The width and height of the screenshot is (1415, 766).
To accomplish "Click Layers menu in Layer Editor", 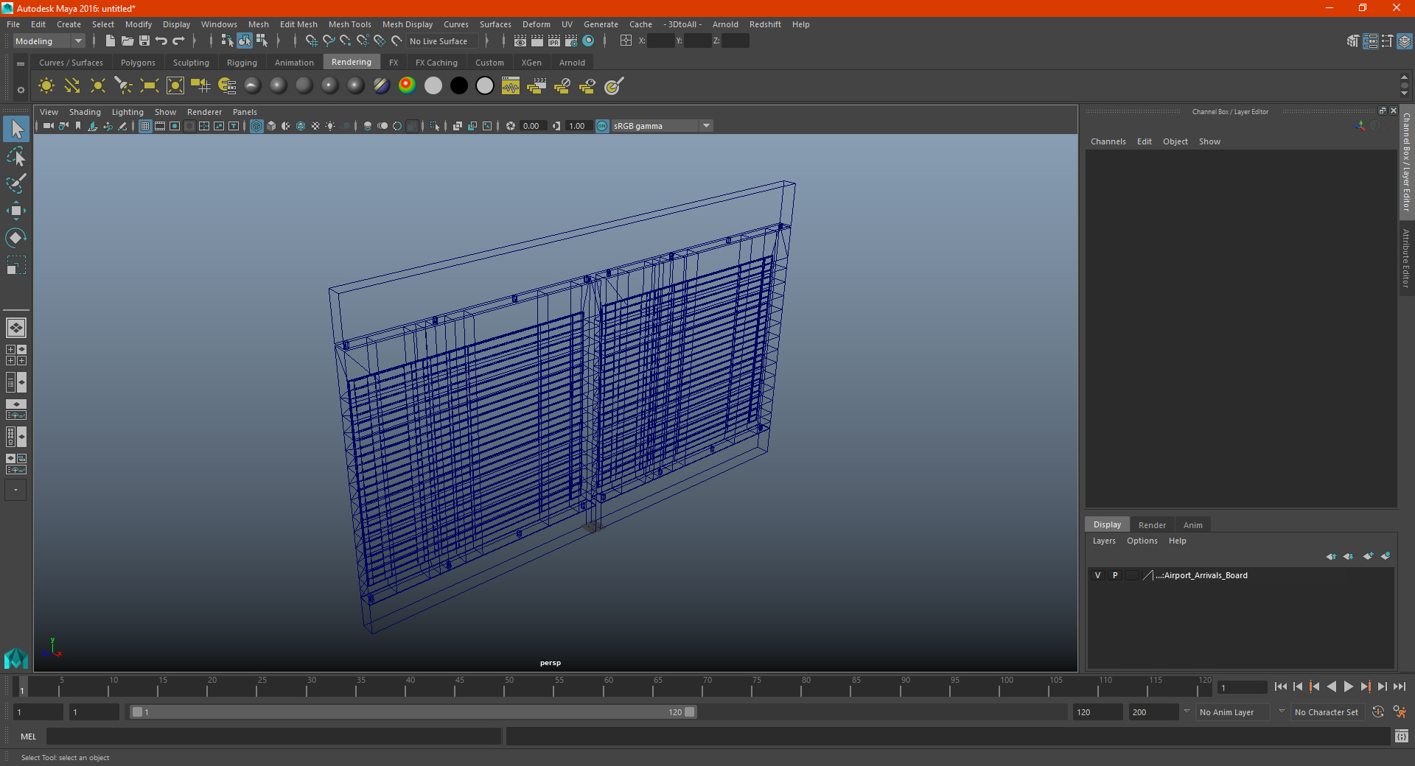I will [1103, 541].
